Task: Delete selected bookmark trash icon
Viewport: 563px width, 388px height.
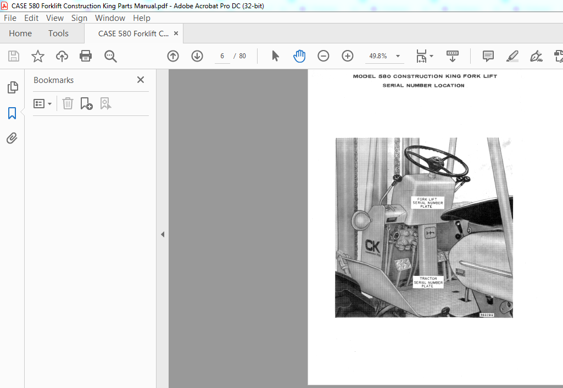Action: click(x=68, y=104)
